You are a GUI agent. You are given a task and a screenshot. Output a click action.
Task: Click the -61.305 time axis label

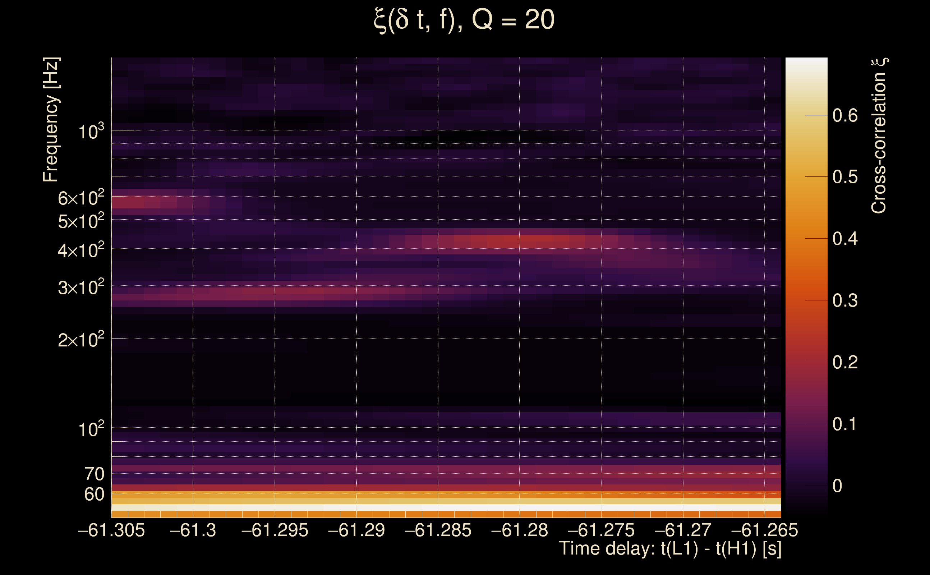pos(111,530)
